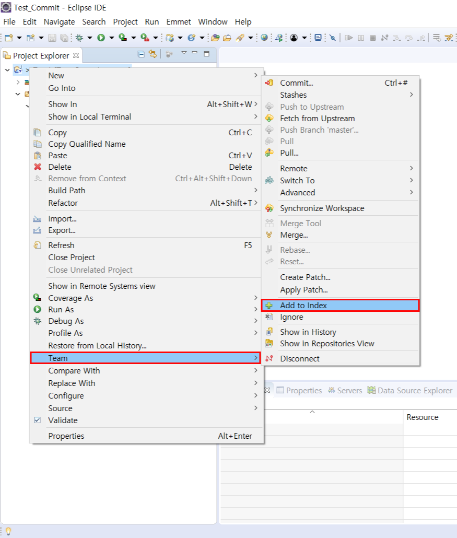Viewport: 457px width, 538px height.
Task: Collapse the top project tree node
Action: tap(7, 70)
